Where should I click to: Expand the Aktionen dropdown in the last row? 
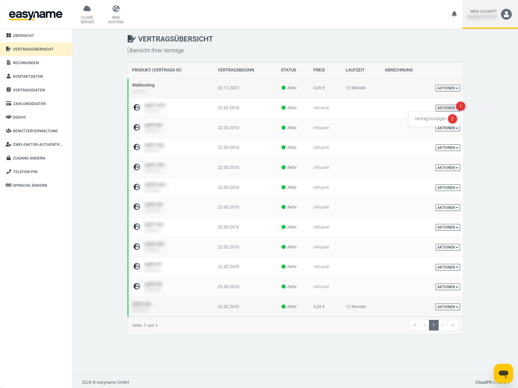[x=447, y=307]
